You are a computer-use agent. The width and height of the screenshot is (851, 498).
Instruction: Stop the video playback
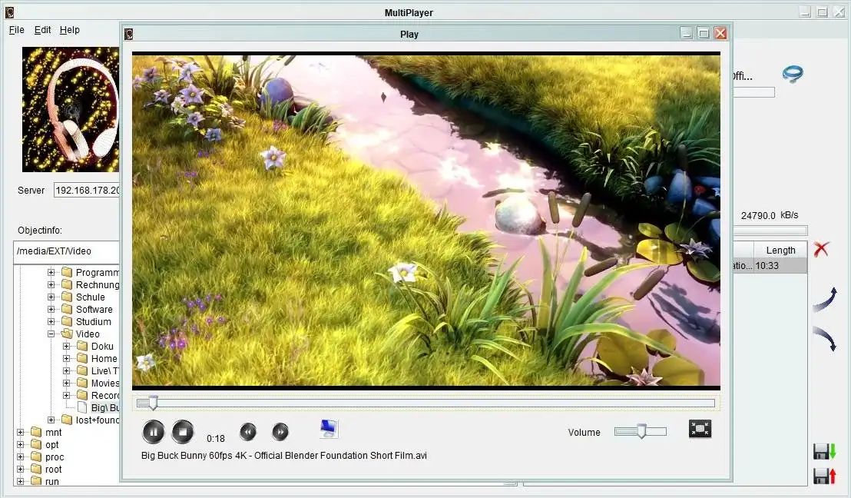183,432
